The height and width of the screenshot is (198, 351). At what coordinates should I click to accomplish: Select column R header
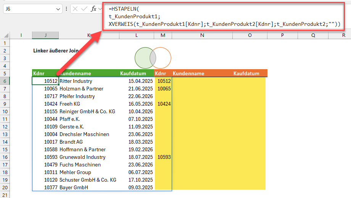pos(340,35)
